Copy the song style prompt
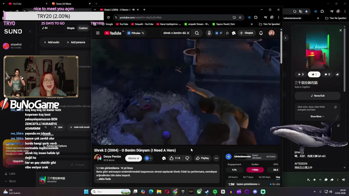 (x=336, y=107)
